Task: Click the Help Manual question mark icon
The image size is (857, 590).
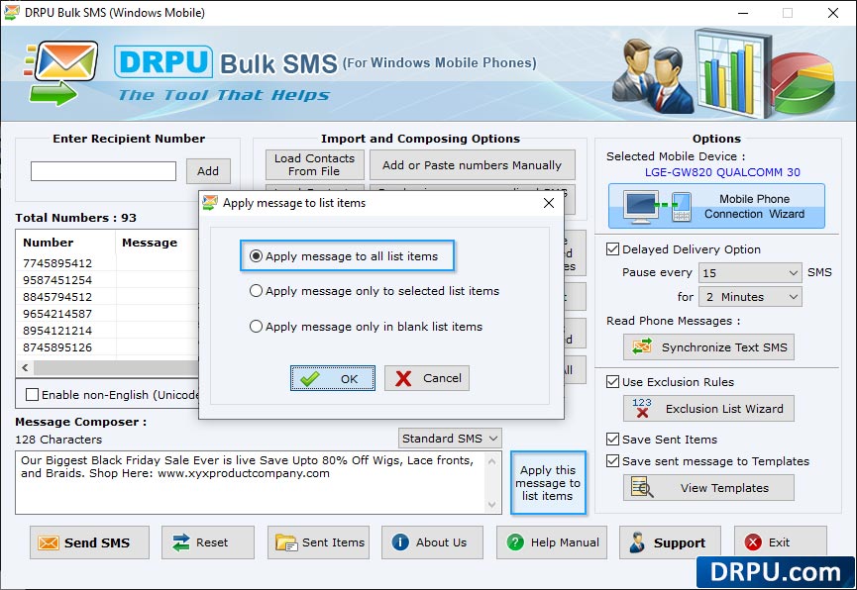Action: [x=515, y=541]
